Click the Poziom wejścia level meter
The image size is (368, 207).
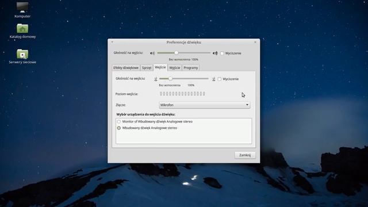182,94
